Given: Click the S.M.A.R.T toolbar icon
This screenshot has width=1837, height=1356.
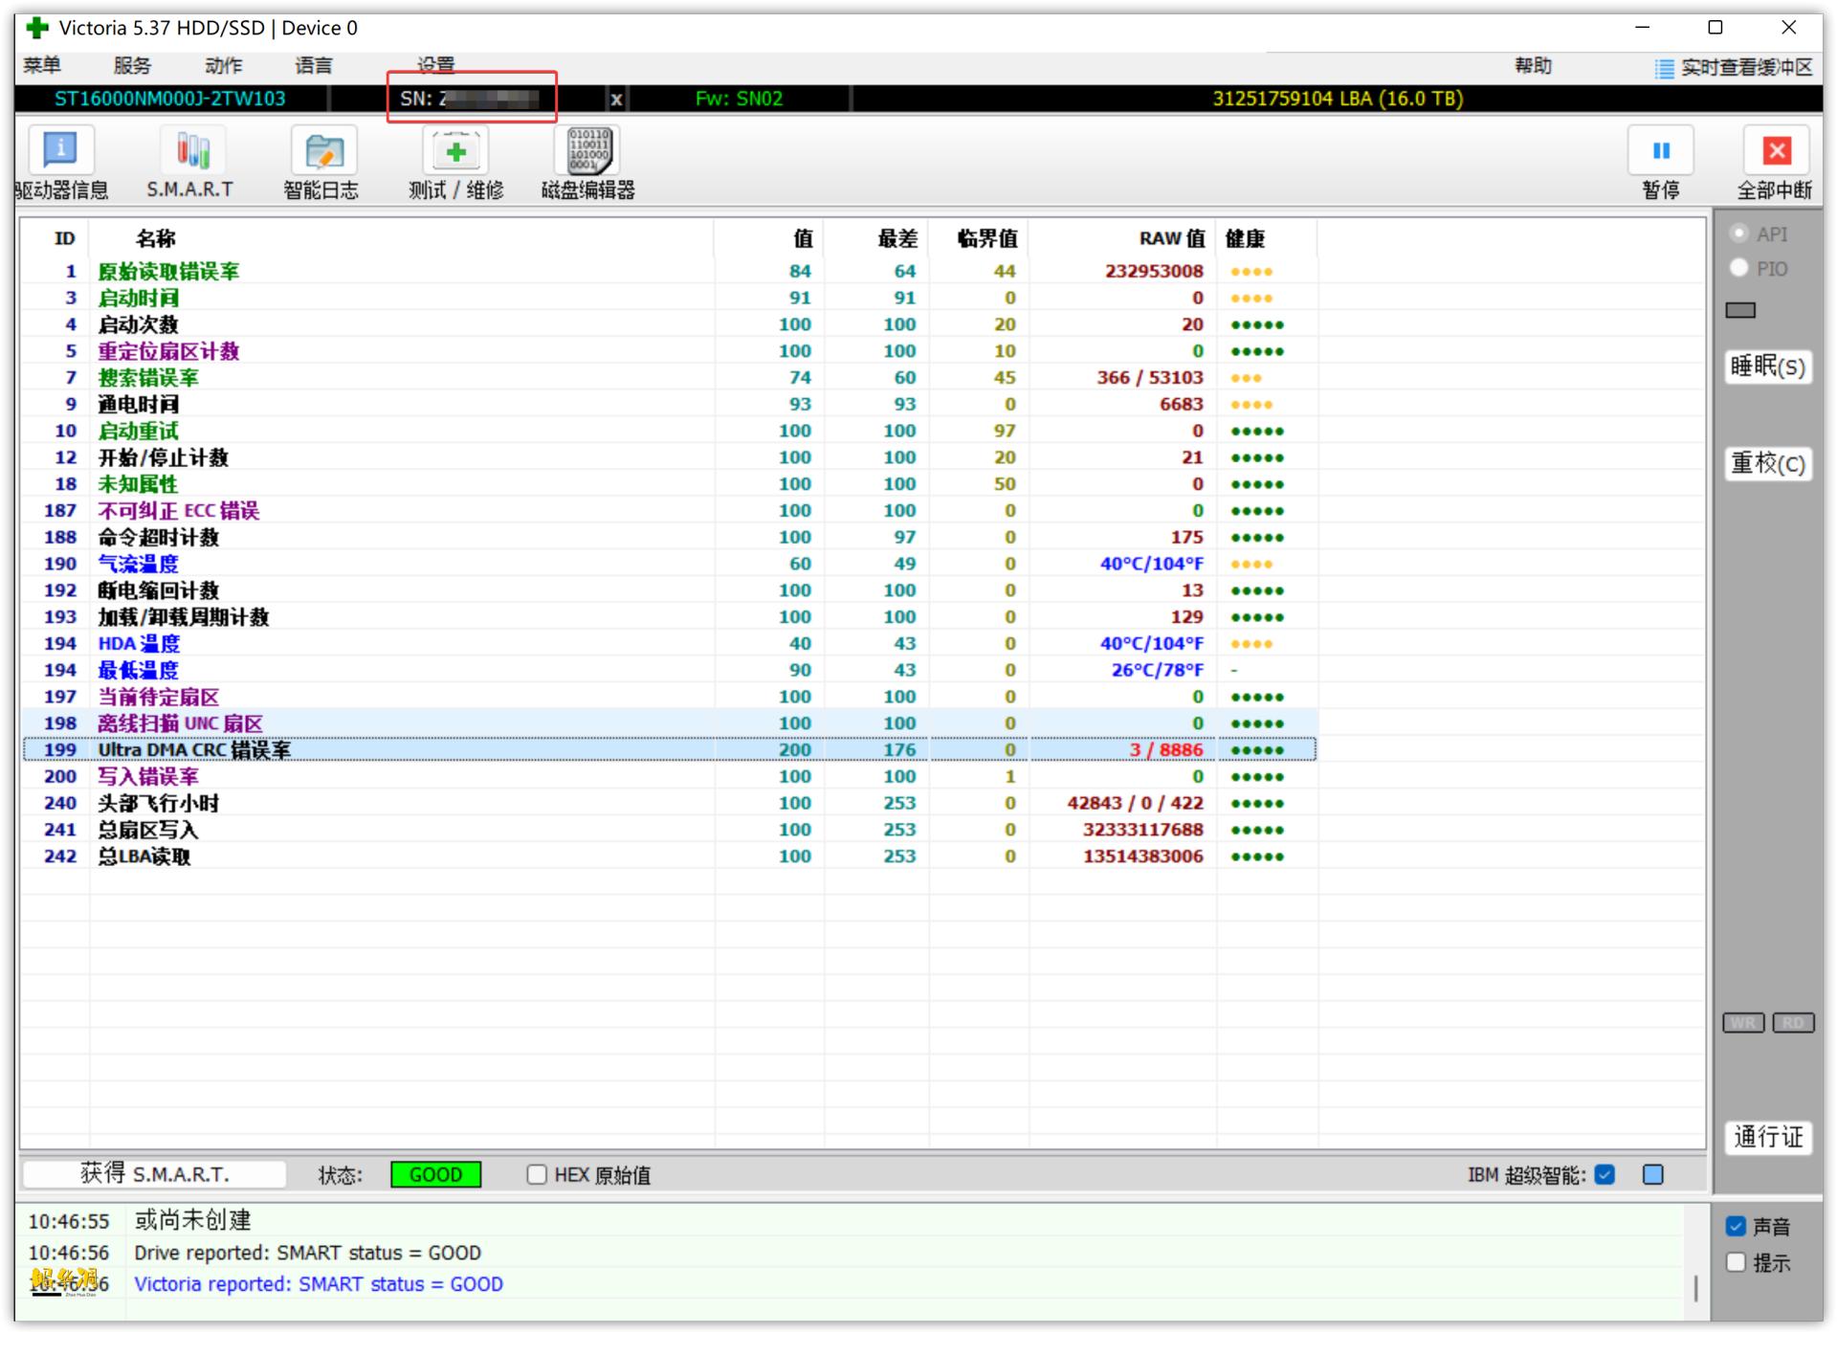Looking at the screenshot, I should click(191, 151).
